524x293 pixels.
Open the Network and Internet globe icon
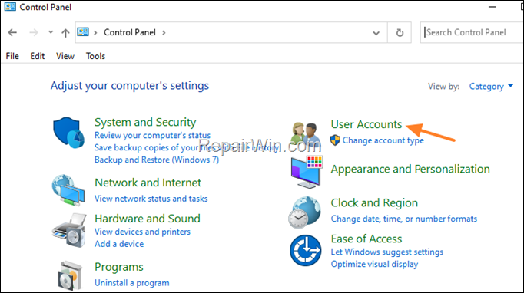68,190
